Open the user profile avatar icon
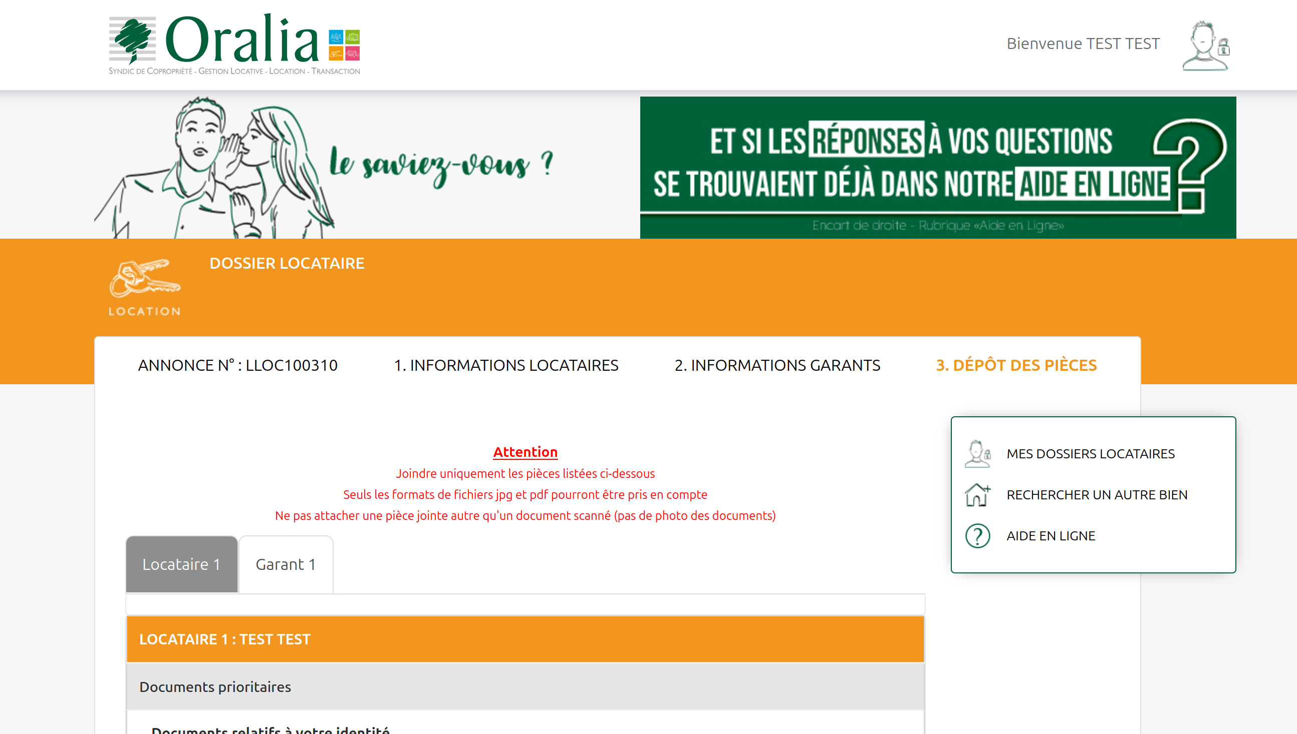The width and height of the screenshot is (1297, 734). 1205,46
